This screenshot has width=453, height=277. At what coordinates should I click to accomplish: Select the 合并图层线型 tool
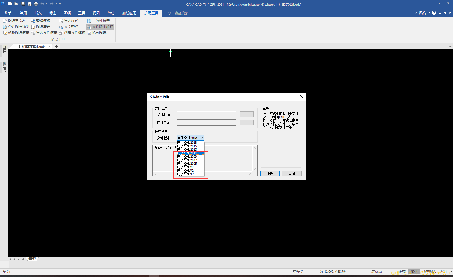tap(16, 27)
